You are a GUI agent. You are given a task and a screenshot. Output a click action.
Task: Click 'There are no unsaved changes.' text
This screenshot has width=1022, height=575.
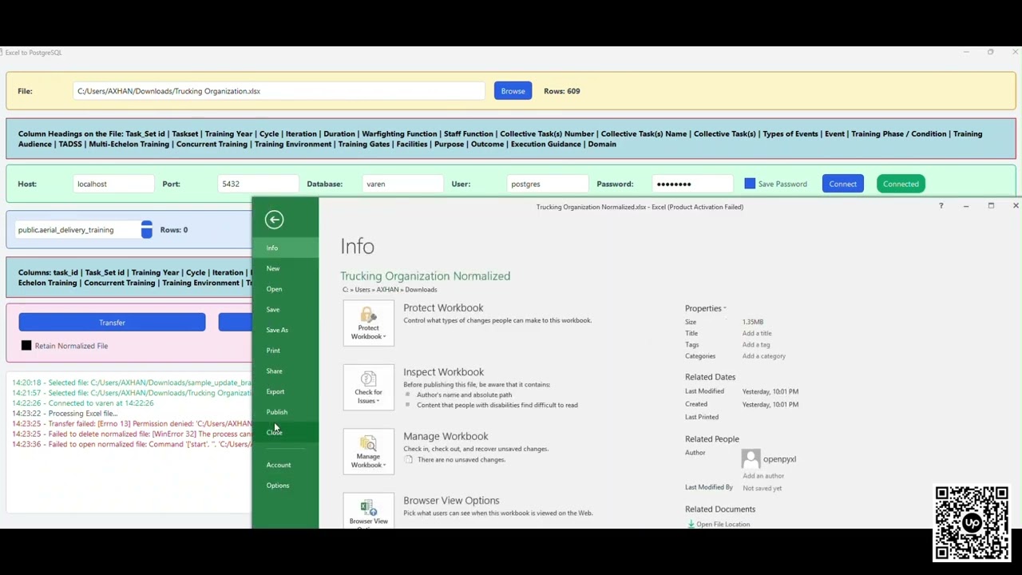[461, 460]
